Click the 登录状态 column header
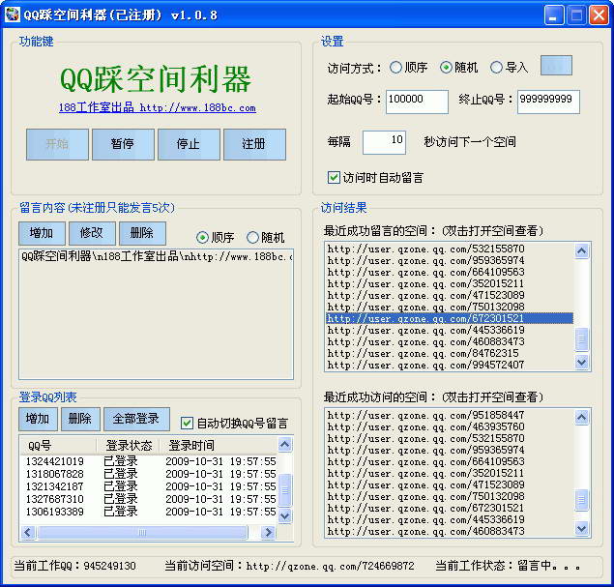This screenshot has width=614, height=587. point(129,445)
